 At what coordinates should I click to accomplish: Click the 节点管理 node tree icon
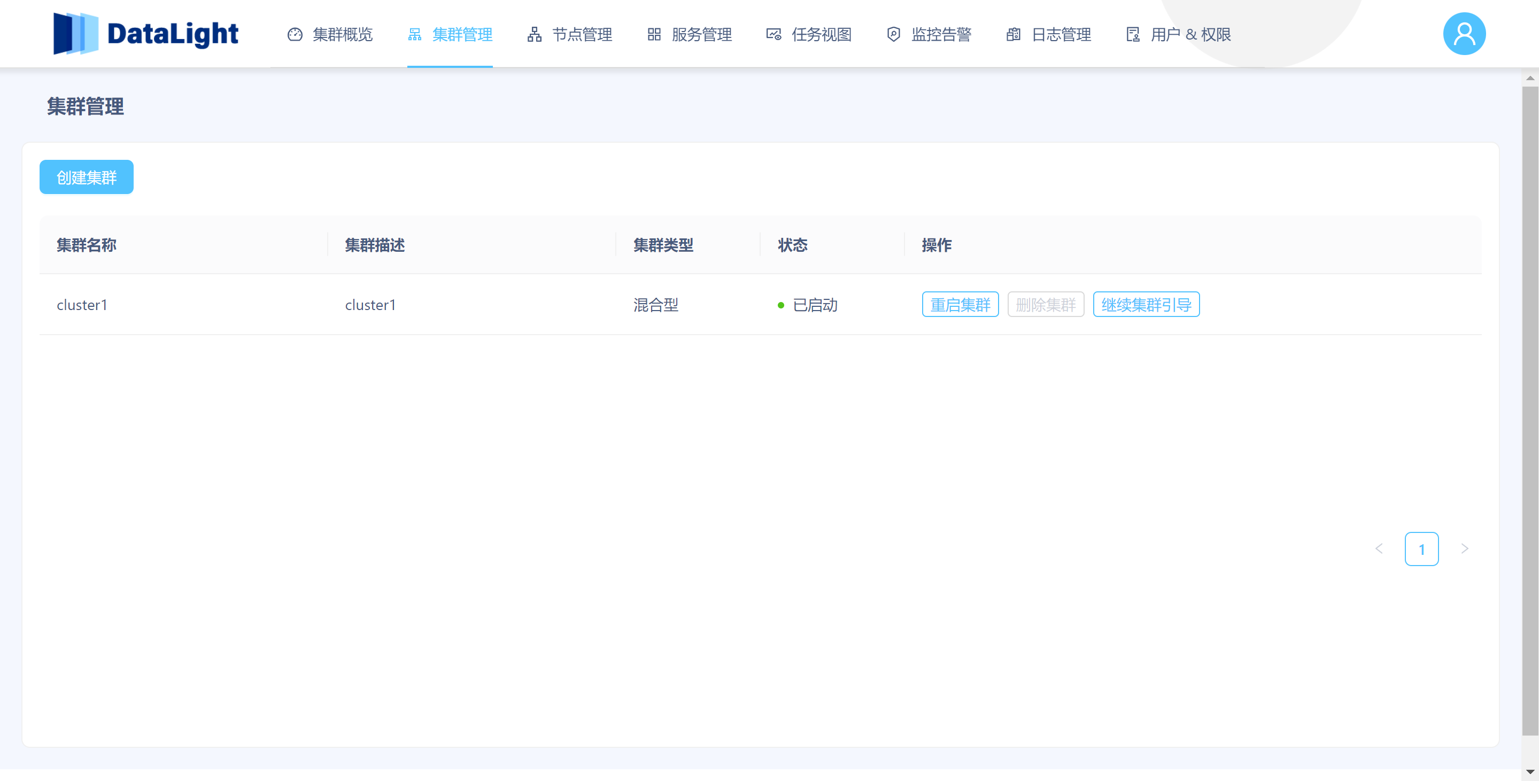[x=535, y=35]
